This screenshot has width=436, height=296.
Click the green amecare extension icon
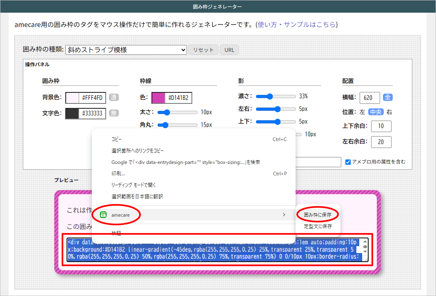click(103, 215)
